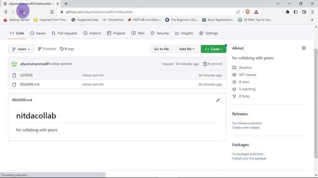Expand the main branch dropdown

(x=21, y=49)
